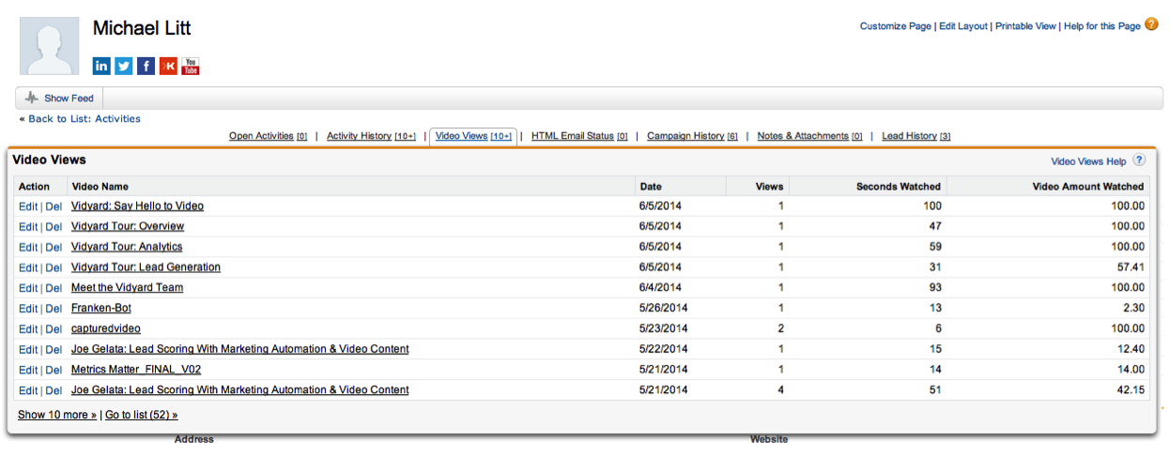Click Back to List: Activities link
1170x456 pixels.
[x=80, y=119]
